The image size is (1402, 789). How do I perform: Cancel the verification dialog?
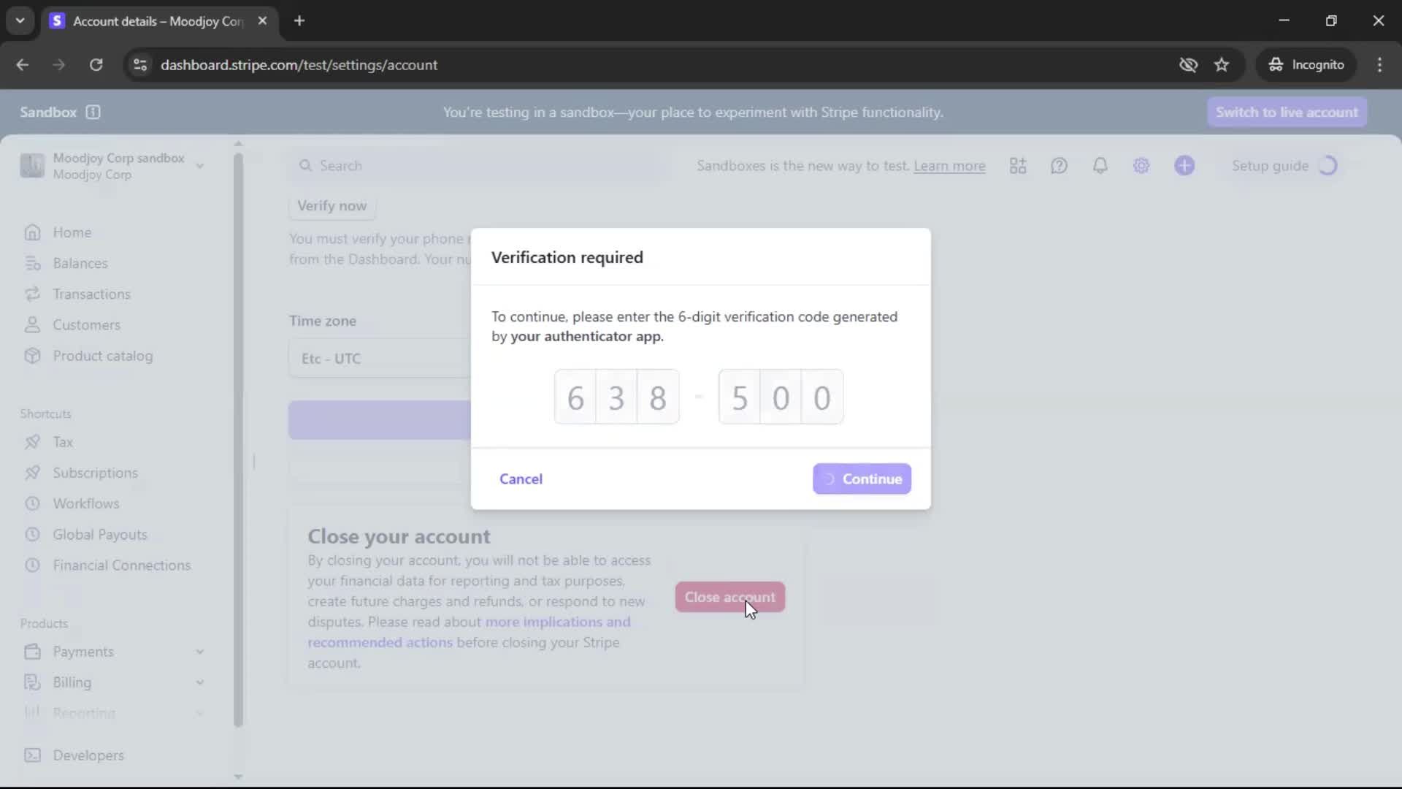[x=521, y=479]
